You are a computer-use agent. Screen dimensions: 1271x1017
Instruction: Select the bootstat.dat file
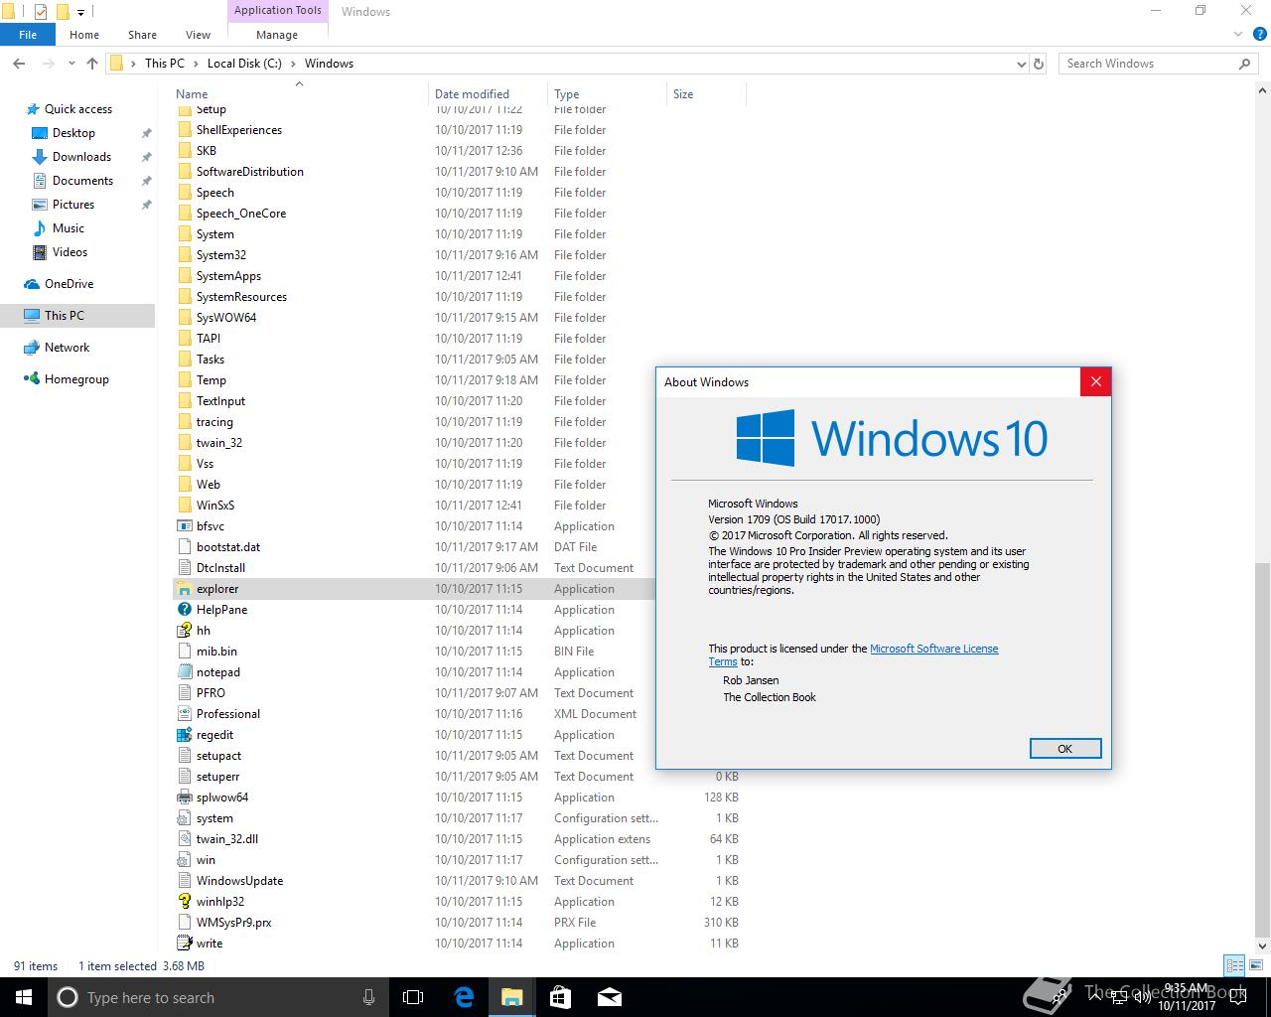click(228, 547)
